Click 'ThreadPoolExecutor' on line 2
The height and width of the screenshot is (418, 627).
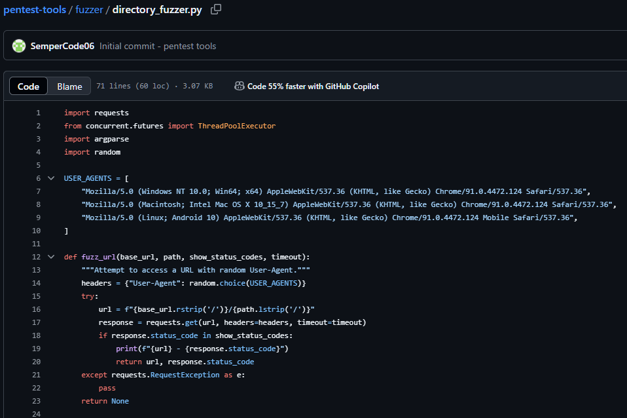[237, 126]
